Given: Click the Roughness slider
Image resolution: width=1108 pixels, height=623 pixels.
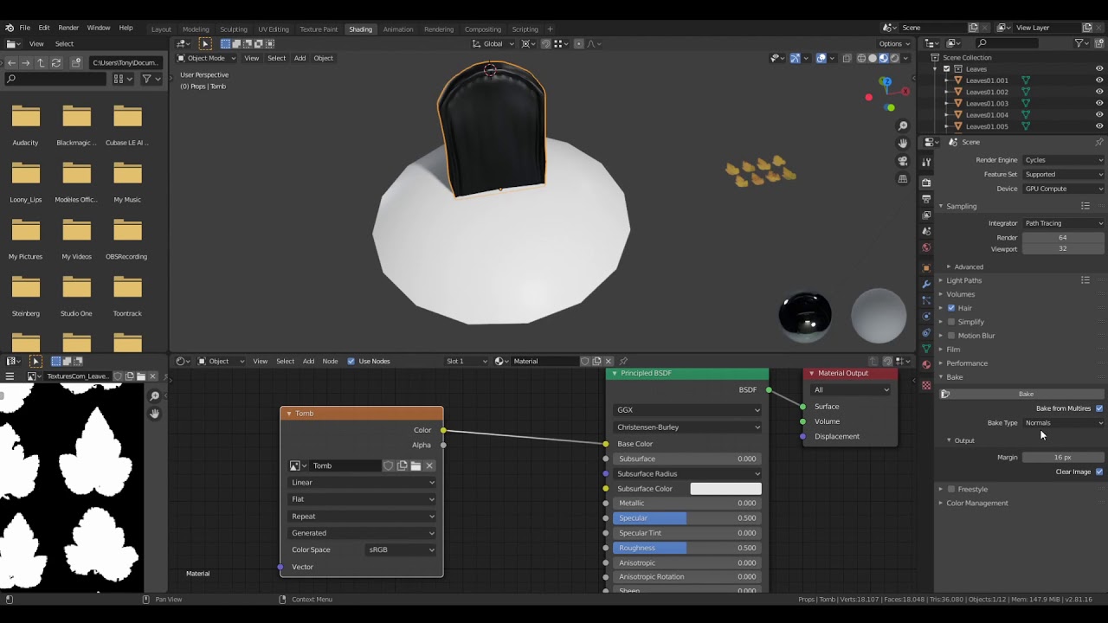Looking at the screenshot, I should point(687,548).
